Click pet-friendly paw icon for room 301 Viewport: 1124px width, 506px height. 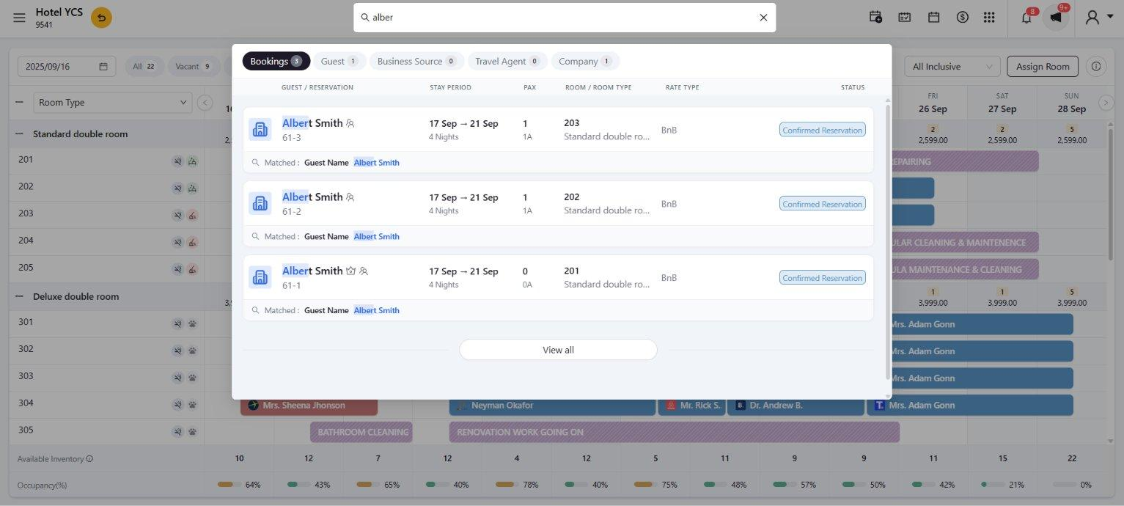coord(192,323)
